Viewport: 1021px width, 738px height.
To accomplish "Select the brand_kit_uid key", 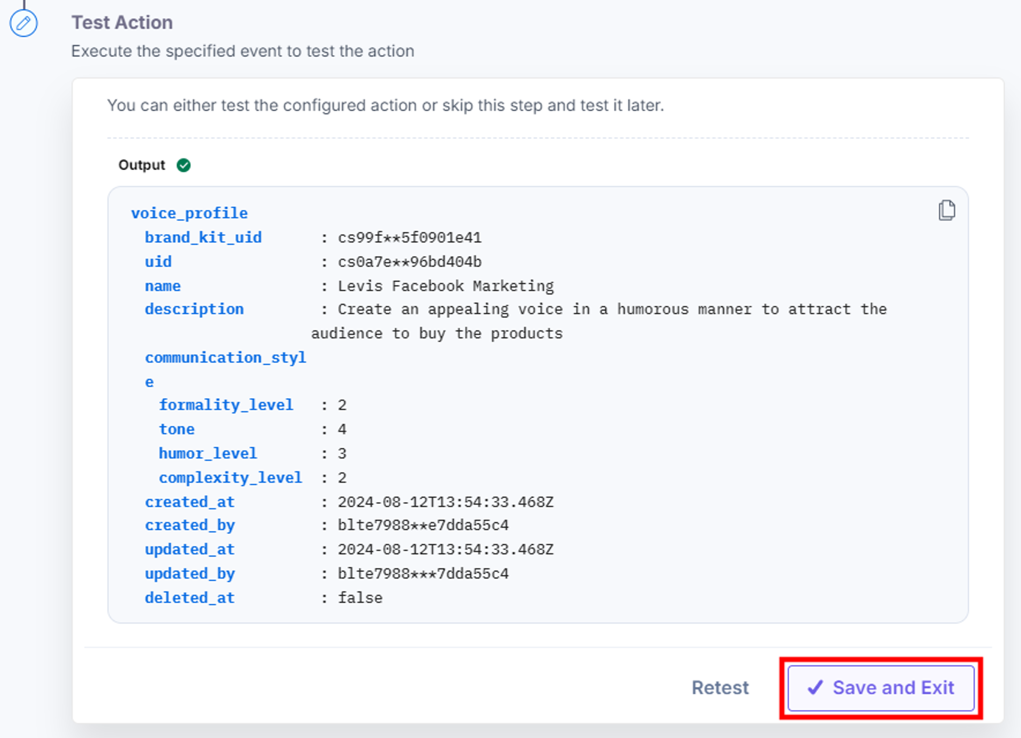I will [203, 237].
